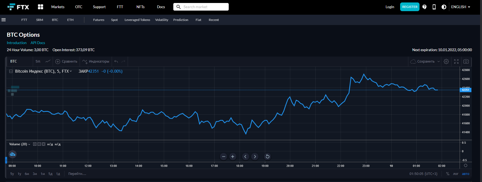
Task: Expand the Bitcoin Индекс legend chevron
Action: point(71,71)
